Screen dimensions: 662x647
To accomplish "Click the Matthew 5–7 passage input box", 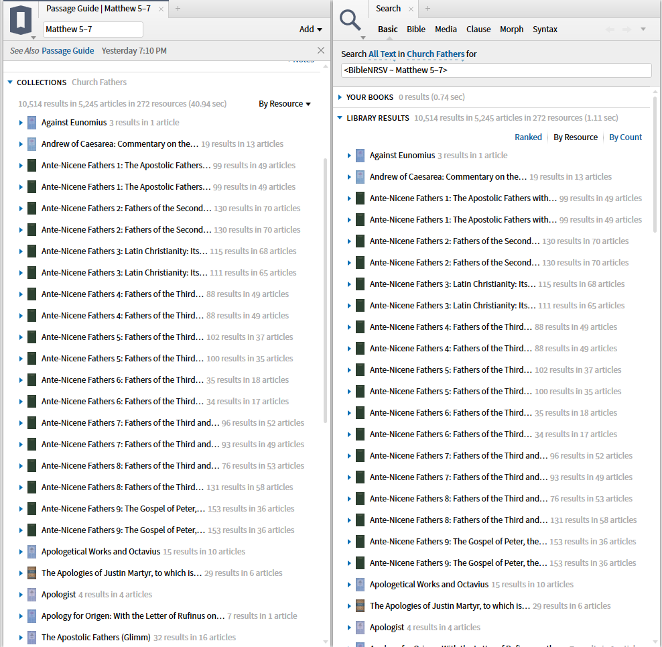I will [x=93, y=29].
